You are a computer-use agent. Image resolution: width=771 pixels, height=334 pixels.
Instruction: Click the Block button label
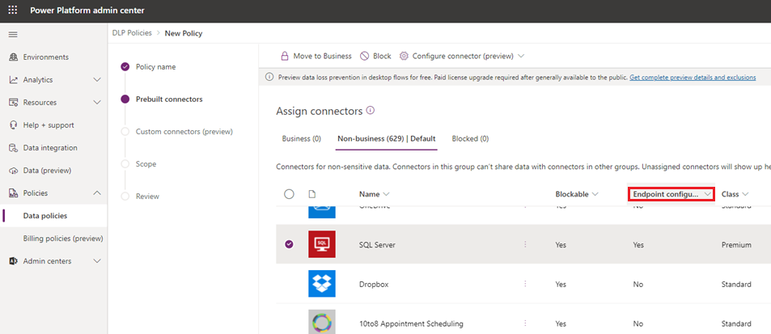tap(382, 56)
